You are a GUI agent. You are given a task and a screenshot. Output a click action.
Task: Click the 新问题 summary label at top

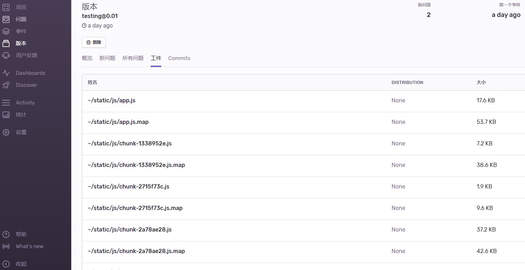pyautogui.click(x=424, y=5)
